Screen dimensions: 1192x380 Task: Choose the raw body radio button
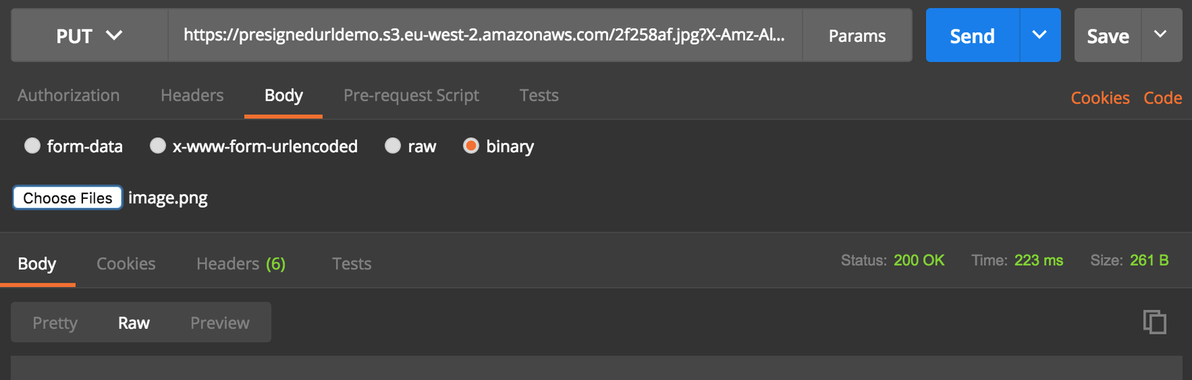[392, 146]
